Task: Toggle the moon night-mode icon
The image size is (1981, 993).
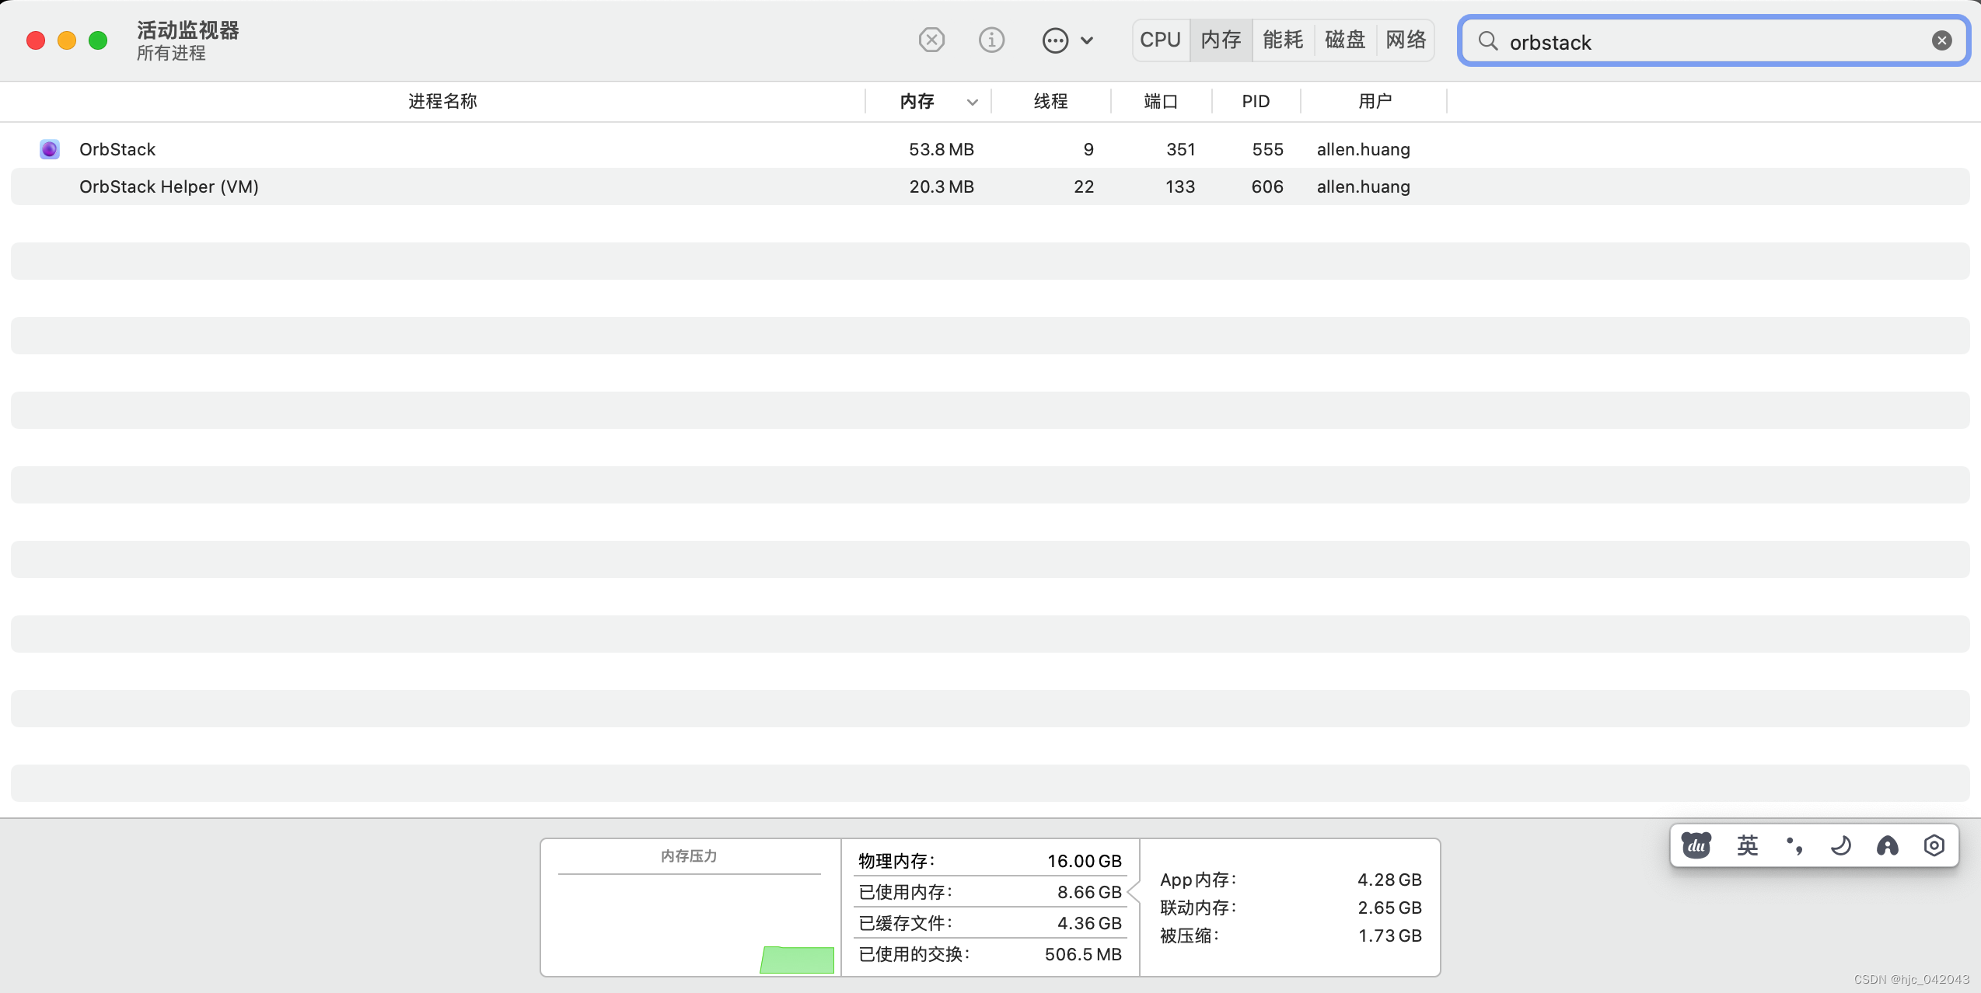Action: (x=1840, y=845)
